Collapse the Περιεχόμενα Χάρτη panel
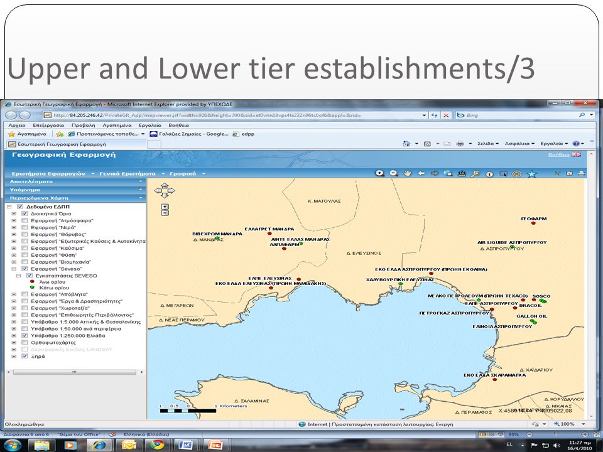This screenshot has height=452, width=603. click(x=141, y=198)
